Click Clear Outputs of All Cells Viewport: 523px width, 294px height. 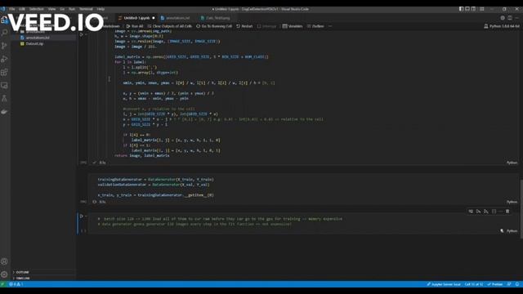(x=170, y=26)
